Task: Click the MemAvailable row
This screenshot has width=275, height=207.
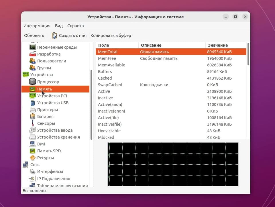Action: pyautogui.click(x=171, y=65)
